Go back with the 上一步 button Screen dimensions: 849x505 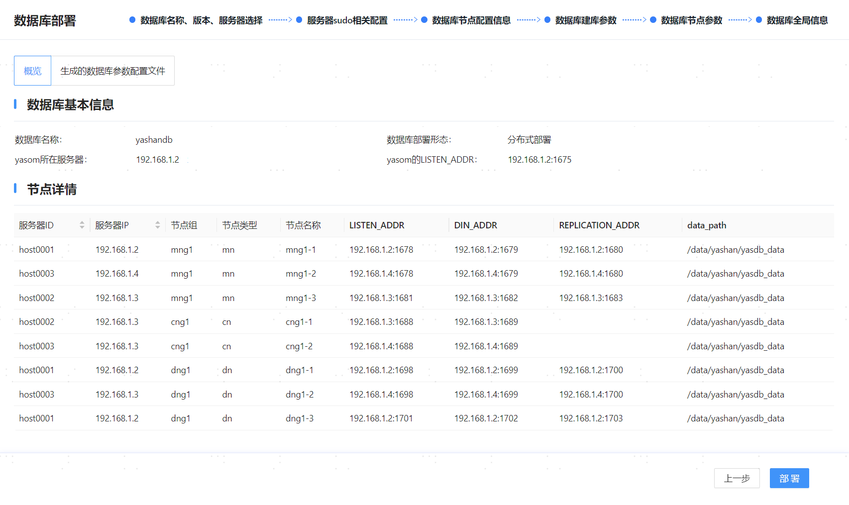(737, 478)
